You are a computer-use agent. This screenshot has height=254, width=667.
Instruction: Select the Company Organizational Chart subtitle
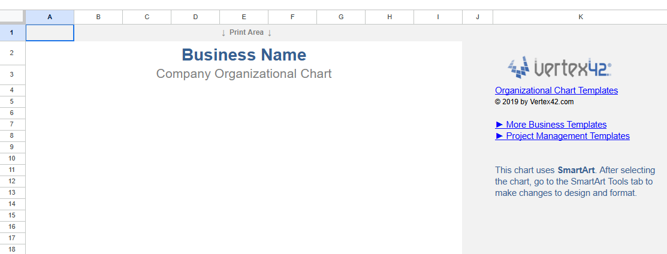point(244,74)
